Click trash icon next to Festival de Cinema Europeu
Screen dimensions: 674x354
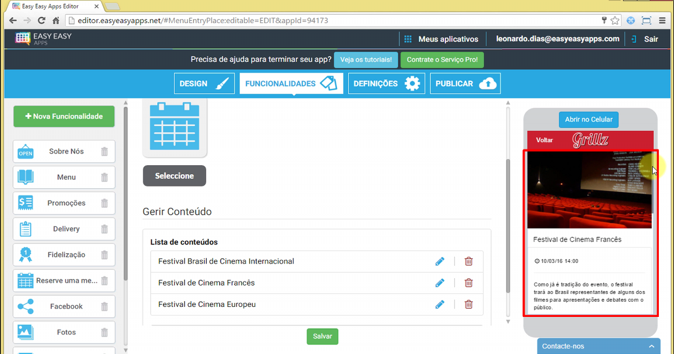[x=468, y=305]
